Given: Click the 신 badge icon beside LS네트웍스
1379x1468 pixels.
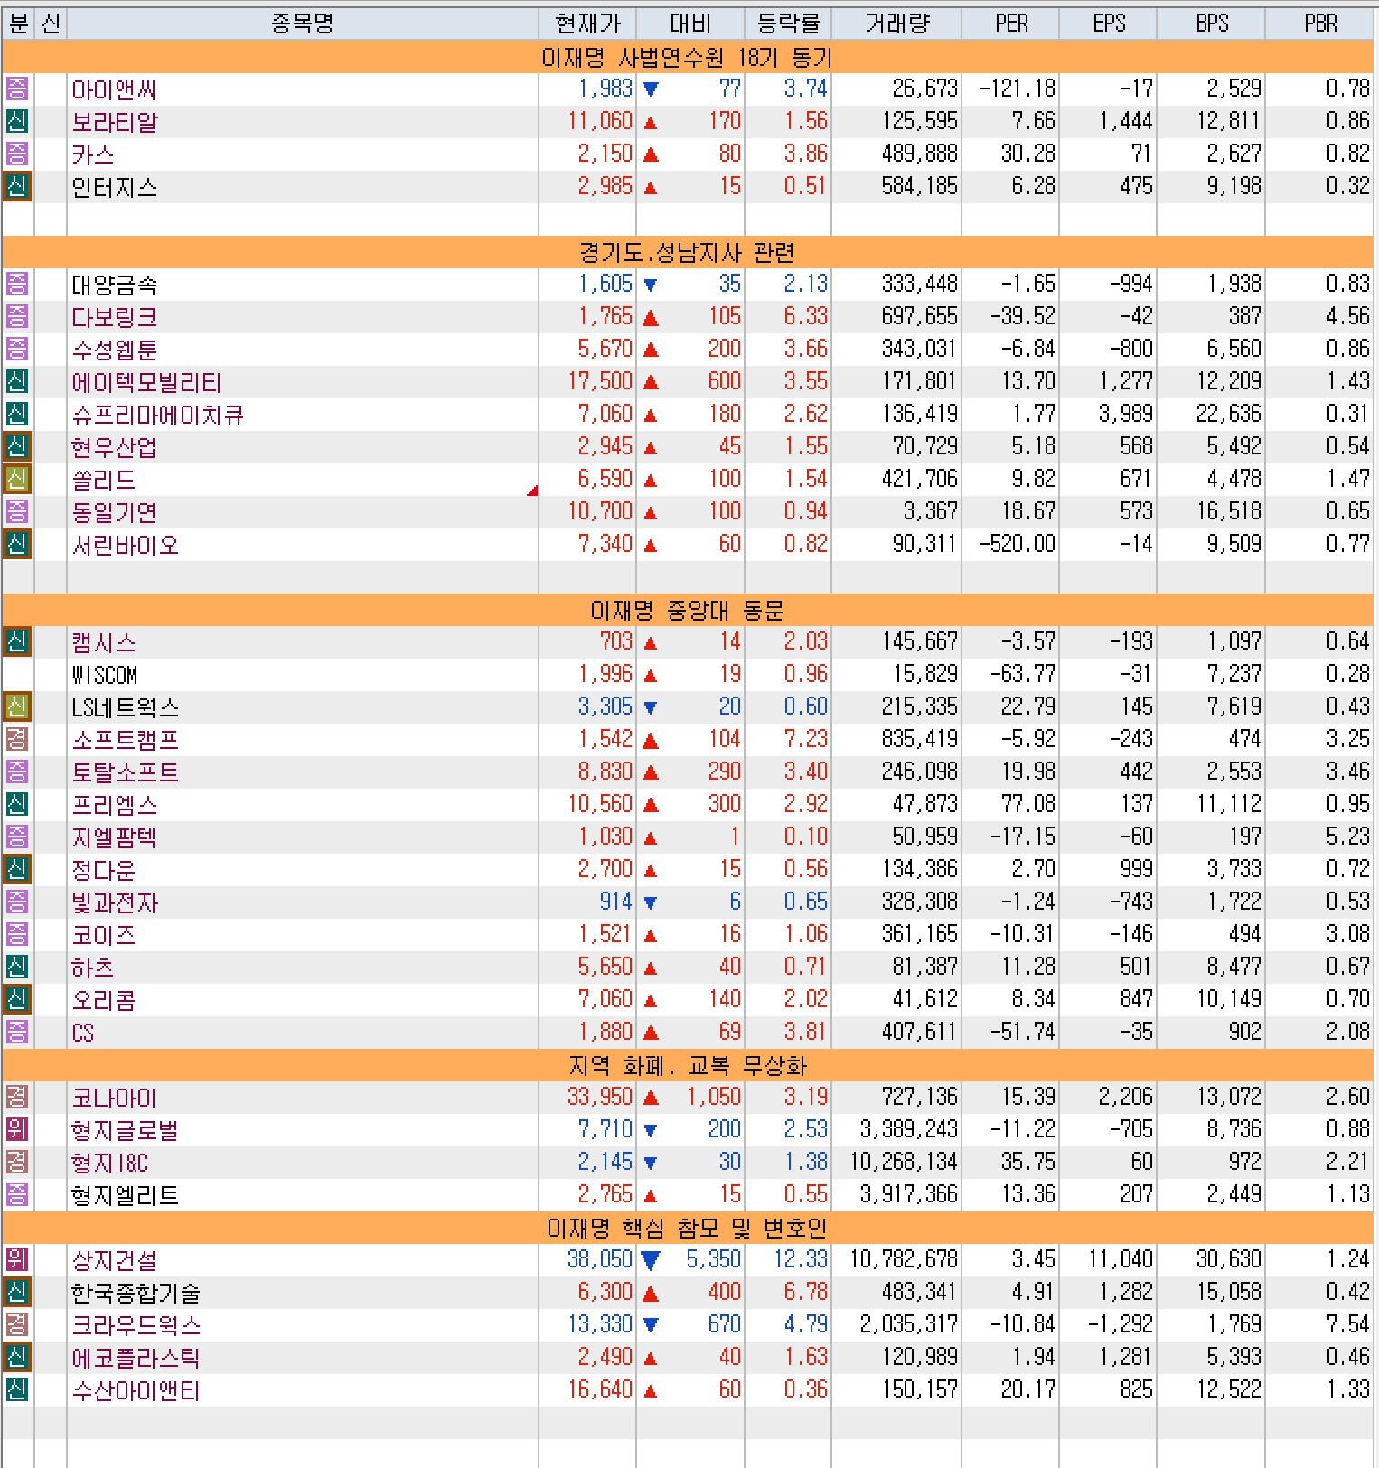Looking at the screenshot, I should point(17,707).
